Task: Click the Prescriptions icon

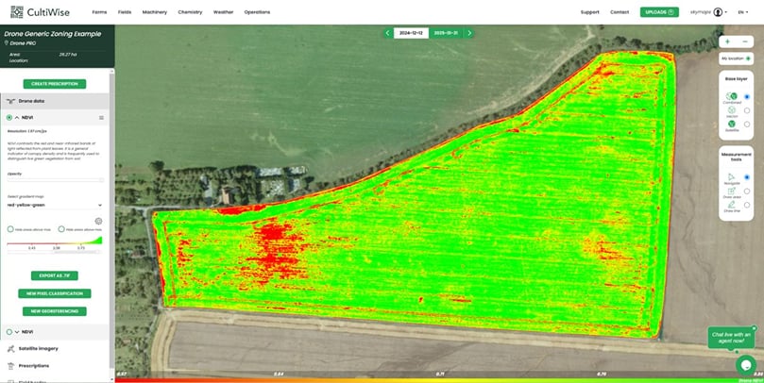Action: [10, 365]
